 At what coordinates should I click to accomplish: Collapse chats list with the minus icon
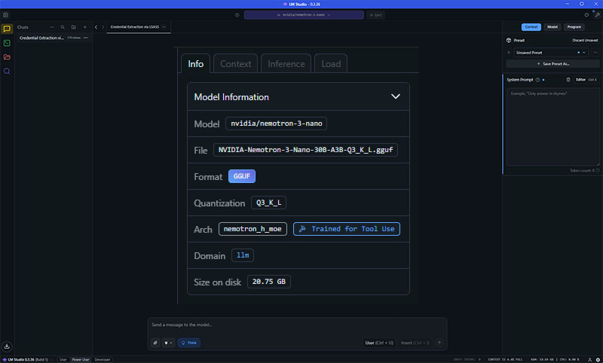pyautogui.click(x=52, y=27)
